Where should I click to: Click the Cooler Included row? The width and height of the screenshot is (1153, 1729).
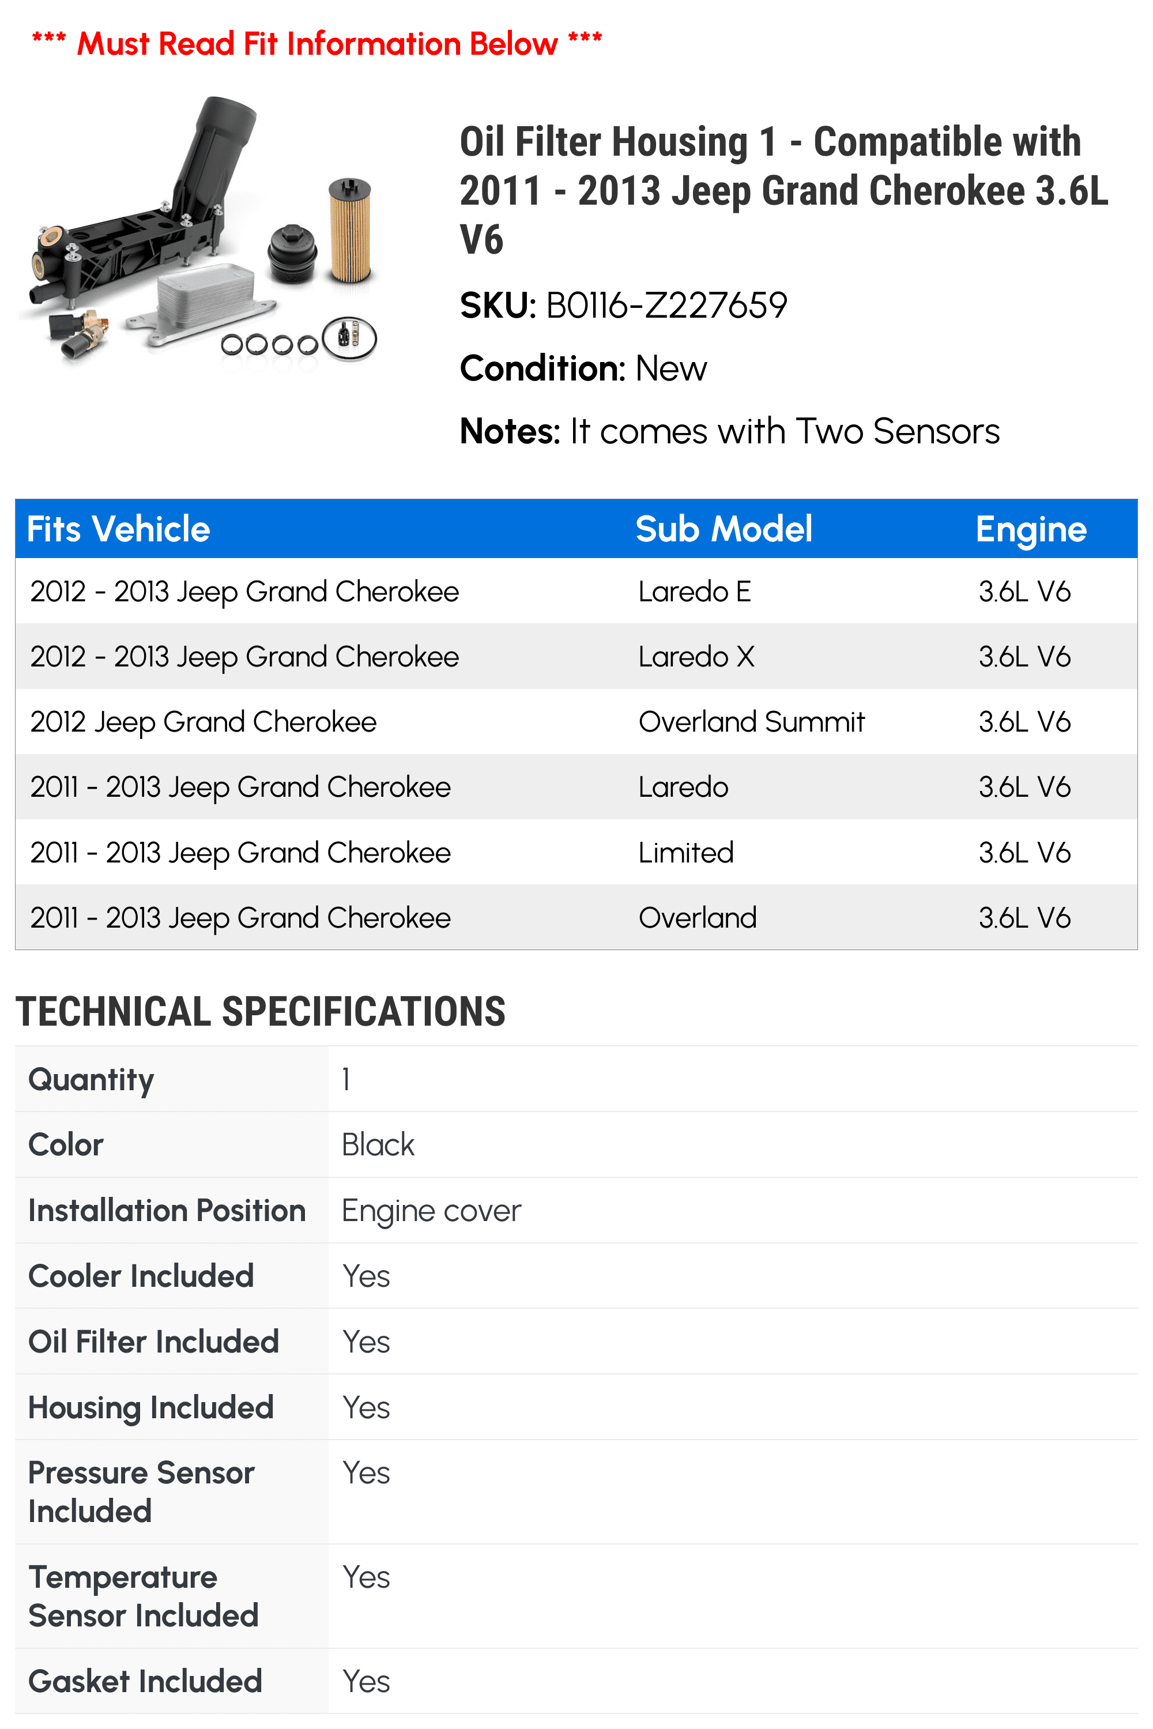click(576, 1276)
